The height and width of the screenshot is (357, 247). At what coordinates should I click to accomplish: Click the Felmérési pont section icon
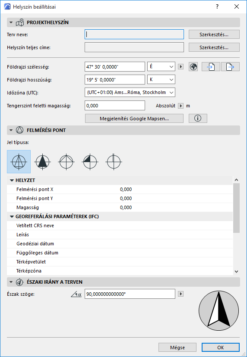tap(19, 130)
